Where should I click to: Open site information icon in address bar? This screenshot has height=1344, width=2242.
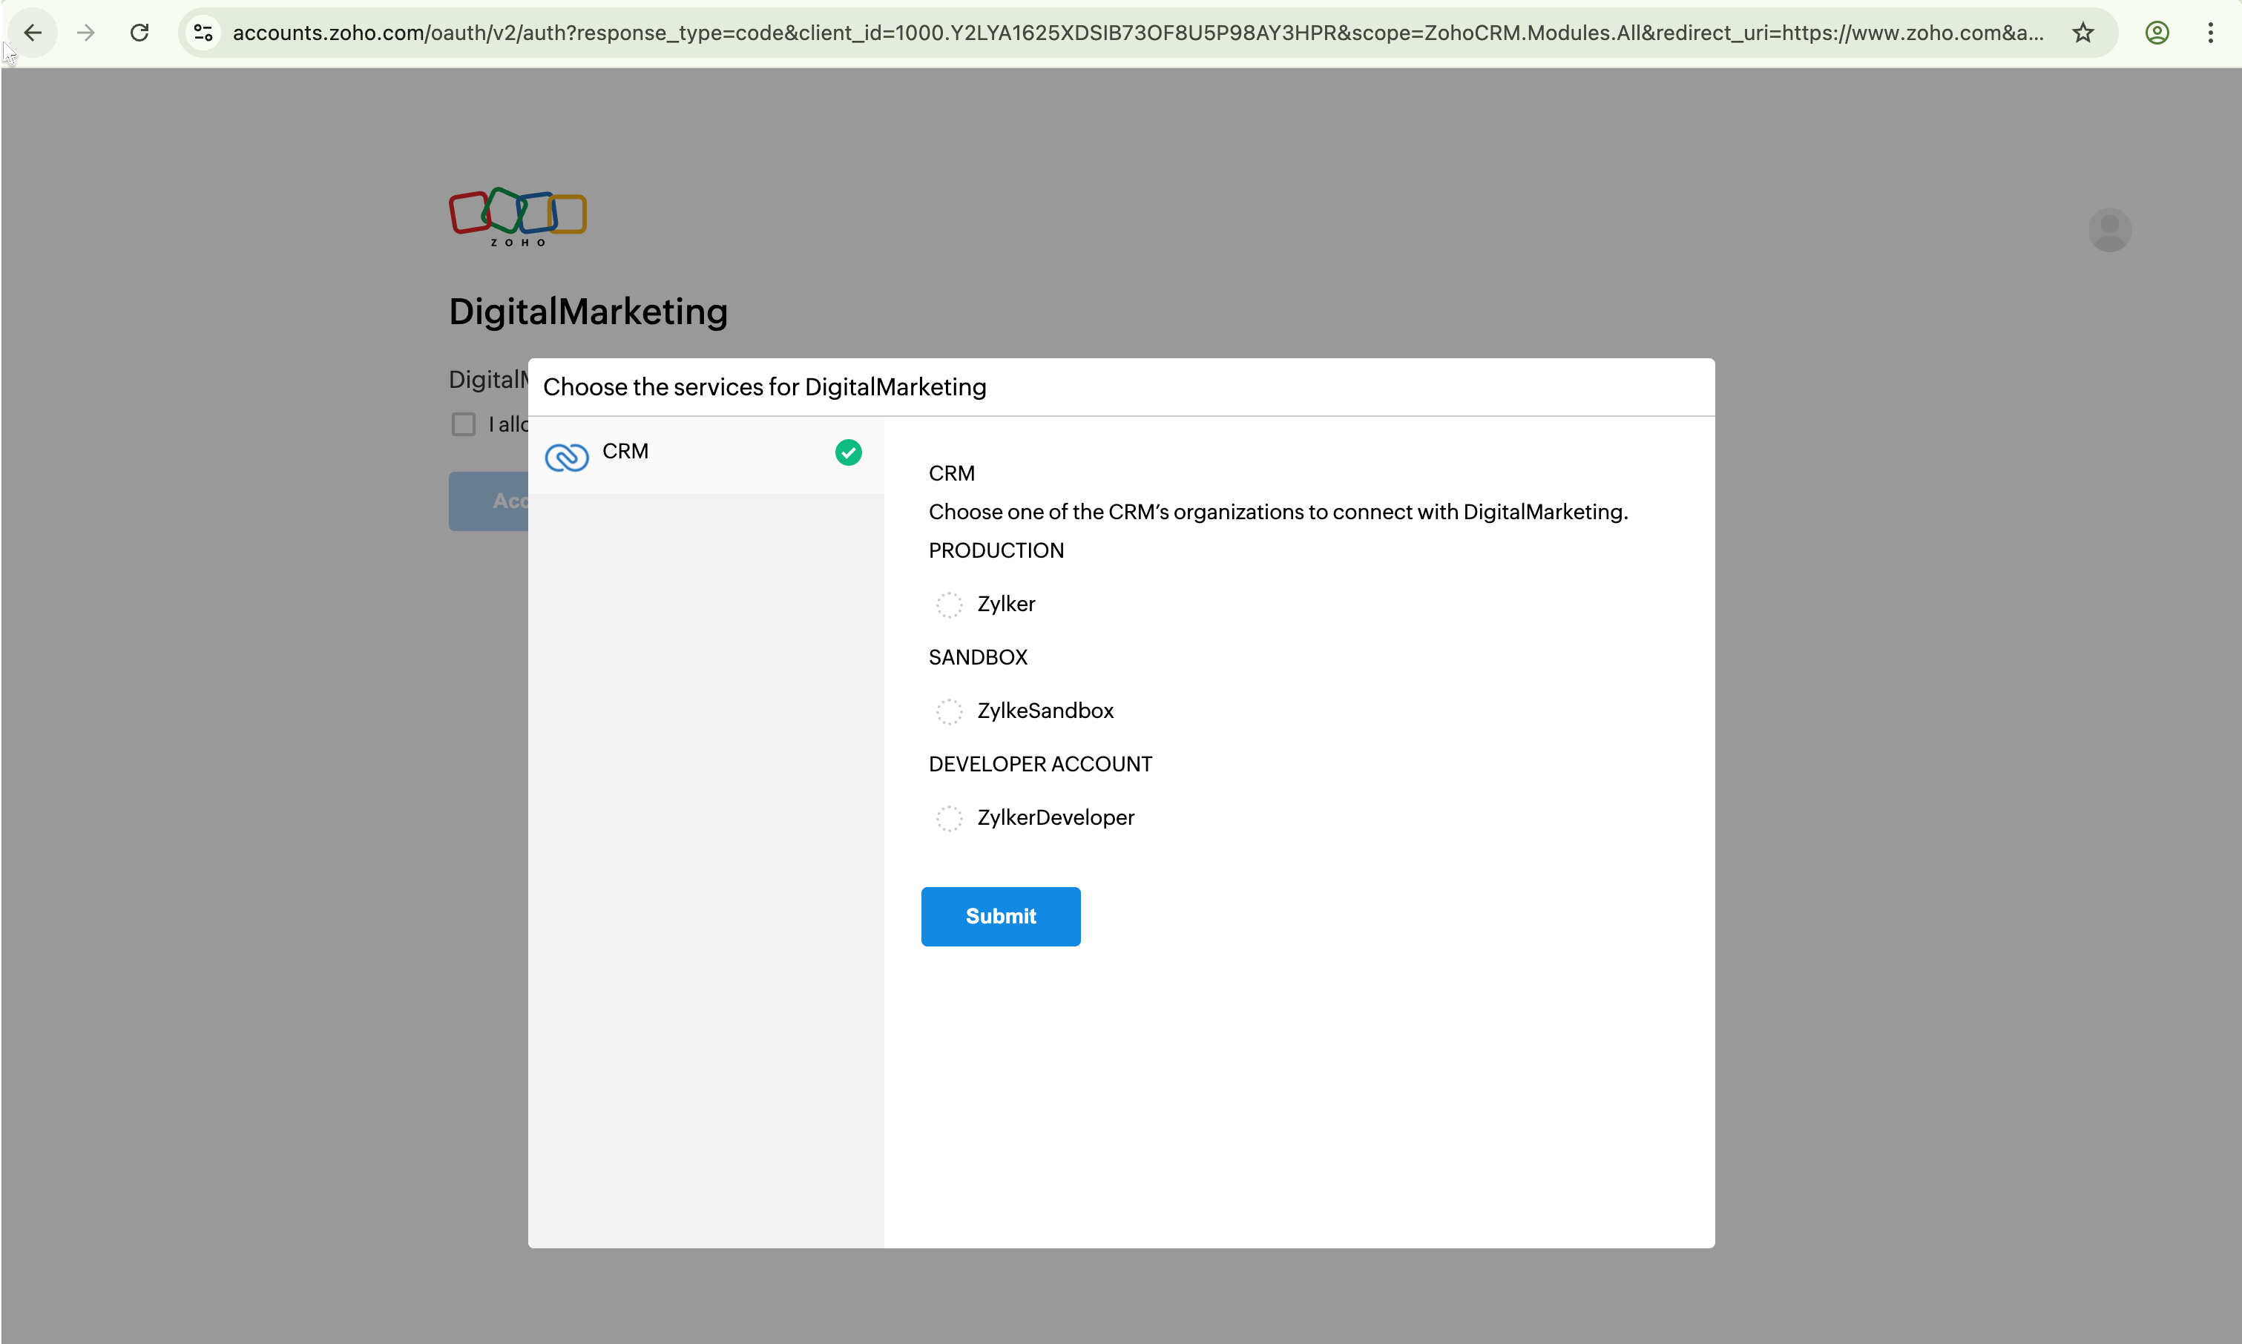pyautogui.click(x=204, y=33)
